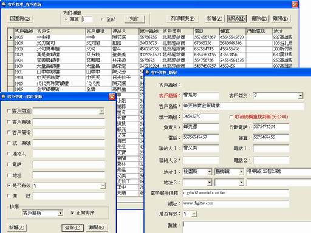Viewport: 311px width, 233px height.
Task: Open the 客戶類別 dropdown in query dialog
Action: click(x=101, y=111)
